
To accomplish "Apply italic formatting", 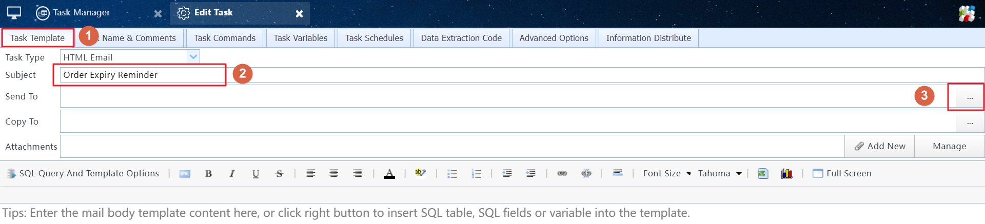I will [232, 174].
